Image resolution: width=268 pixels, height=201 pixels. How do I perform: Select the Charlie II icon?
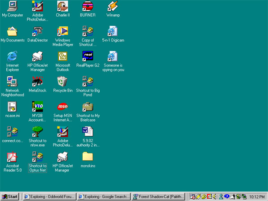click(63, 7)
